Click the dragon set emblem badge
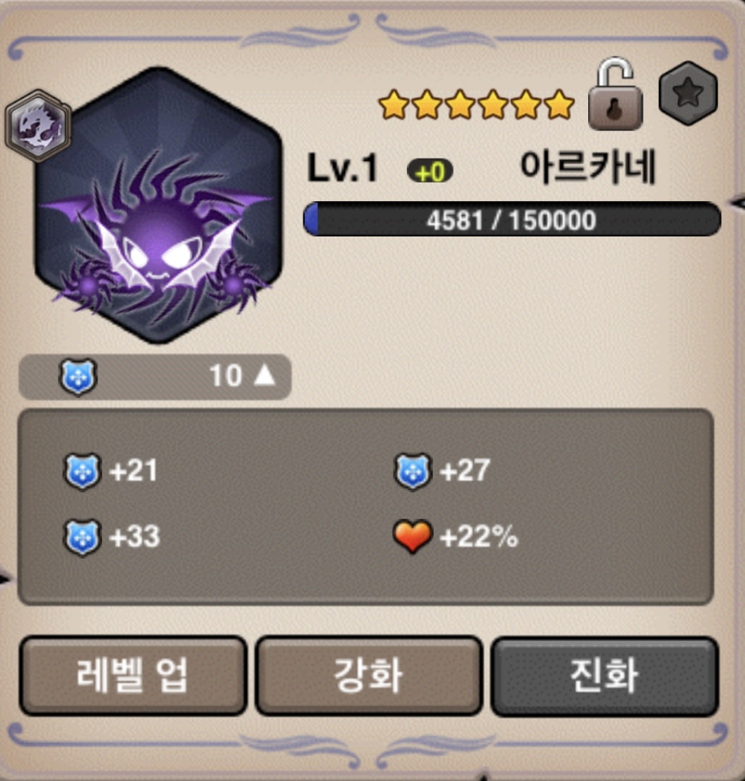The image size is (745, 781). pos(38,125)
